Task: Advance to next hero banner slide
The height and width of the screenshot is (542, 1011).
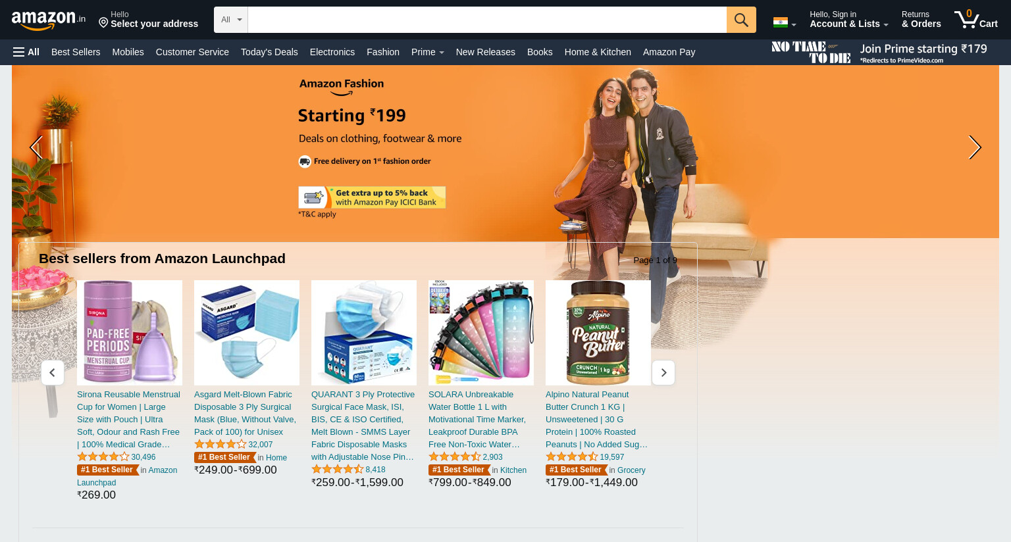Action: tap(975, 147)
